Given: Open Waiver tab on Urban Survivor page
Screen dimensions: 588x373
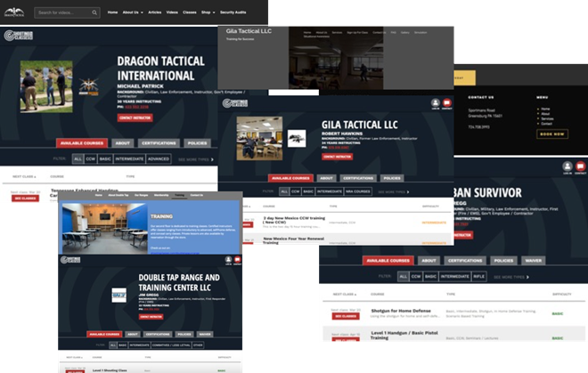Looking at the screenshot, I should click(534, 261).
